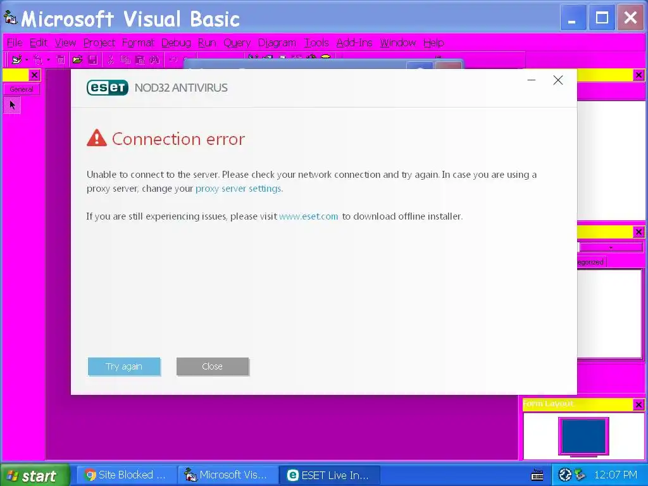
Task: Close the toolbox panel
Action: coord(34,75)
